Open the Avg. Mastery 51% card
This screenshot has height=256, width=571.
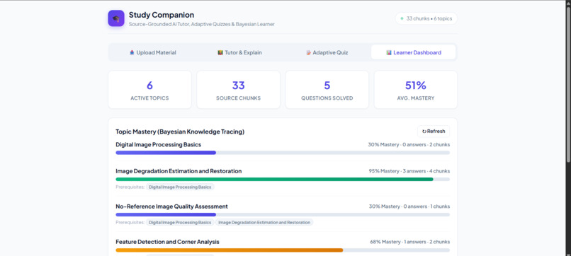[416, 90]
